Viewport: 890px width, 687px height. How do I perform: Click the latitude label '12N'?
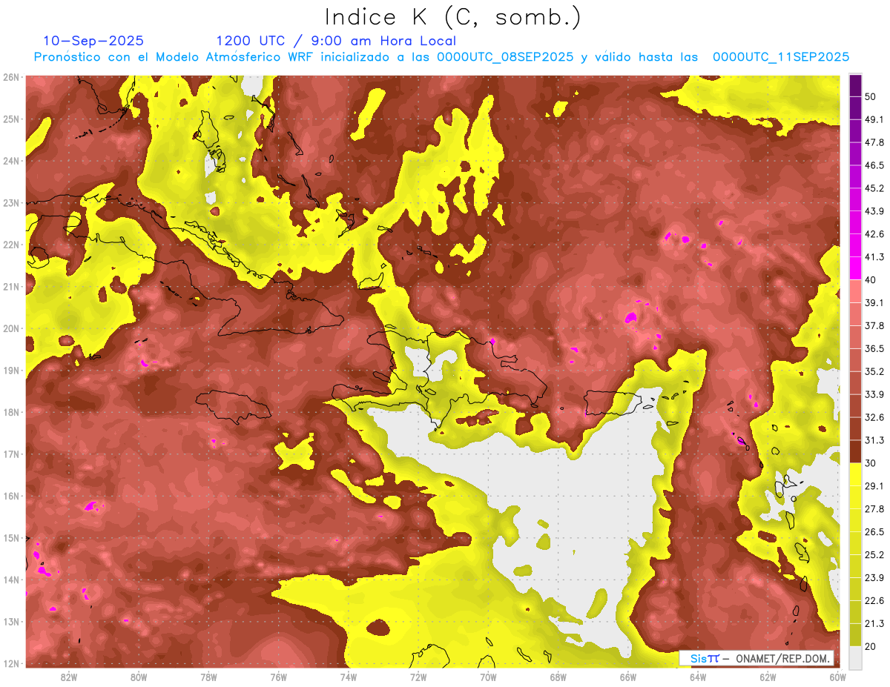pyautogui.click(x=10, y=663)
